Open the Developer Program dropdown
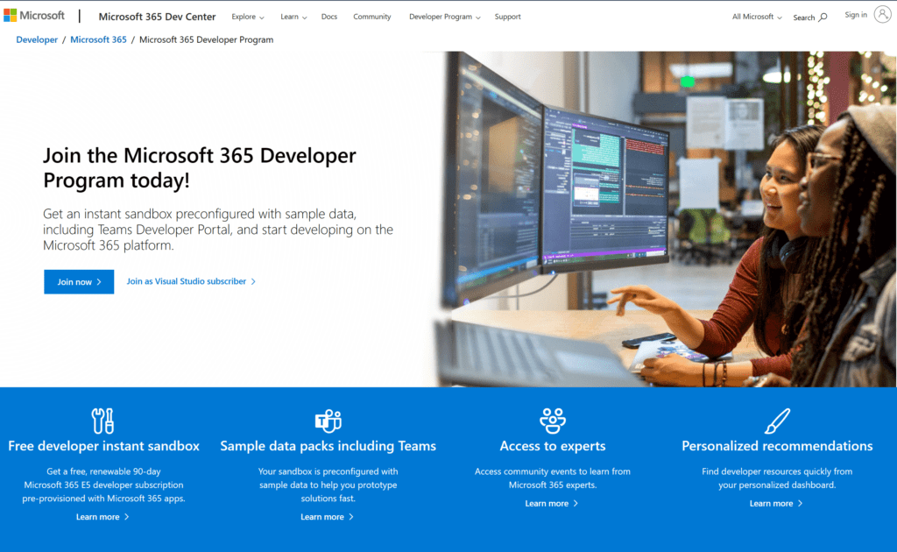The height and width of the screenshot is (552, 897). (x=444, y=17)
